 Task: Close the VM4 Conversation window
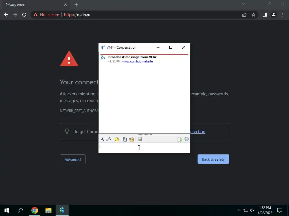(x=183, y=47)
